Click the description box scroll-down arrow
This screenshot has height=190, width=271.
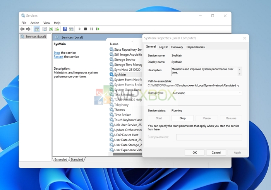click(240, 74)
